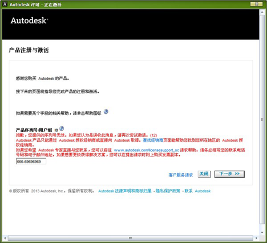
Task: Click into the serial number input field
Action: [31, 162]
